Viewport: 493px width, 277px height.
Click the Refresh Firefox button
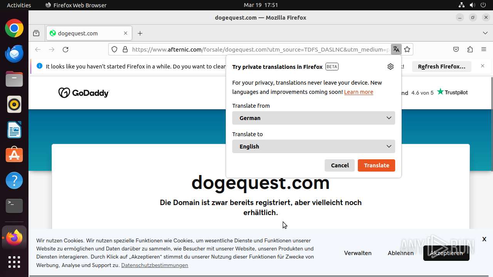point(441,67)
